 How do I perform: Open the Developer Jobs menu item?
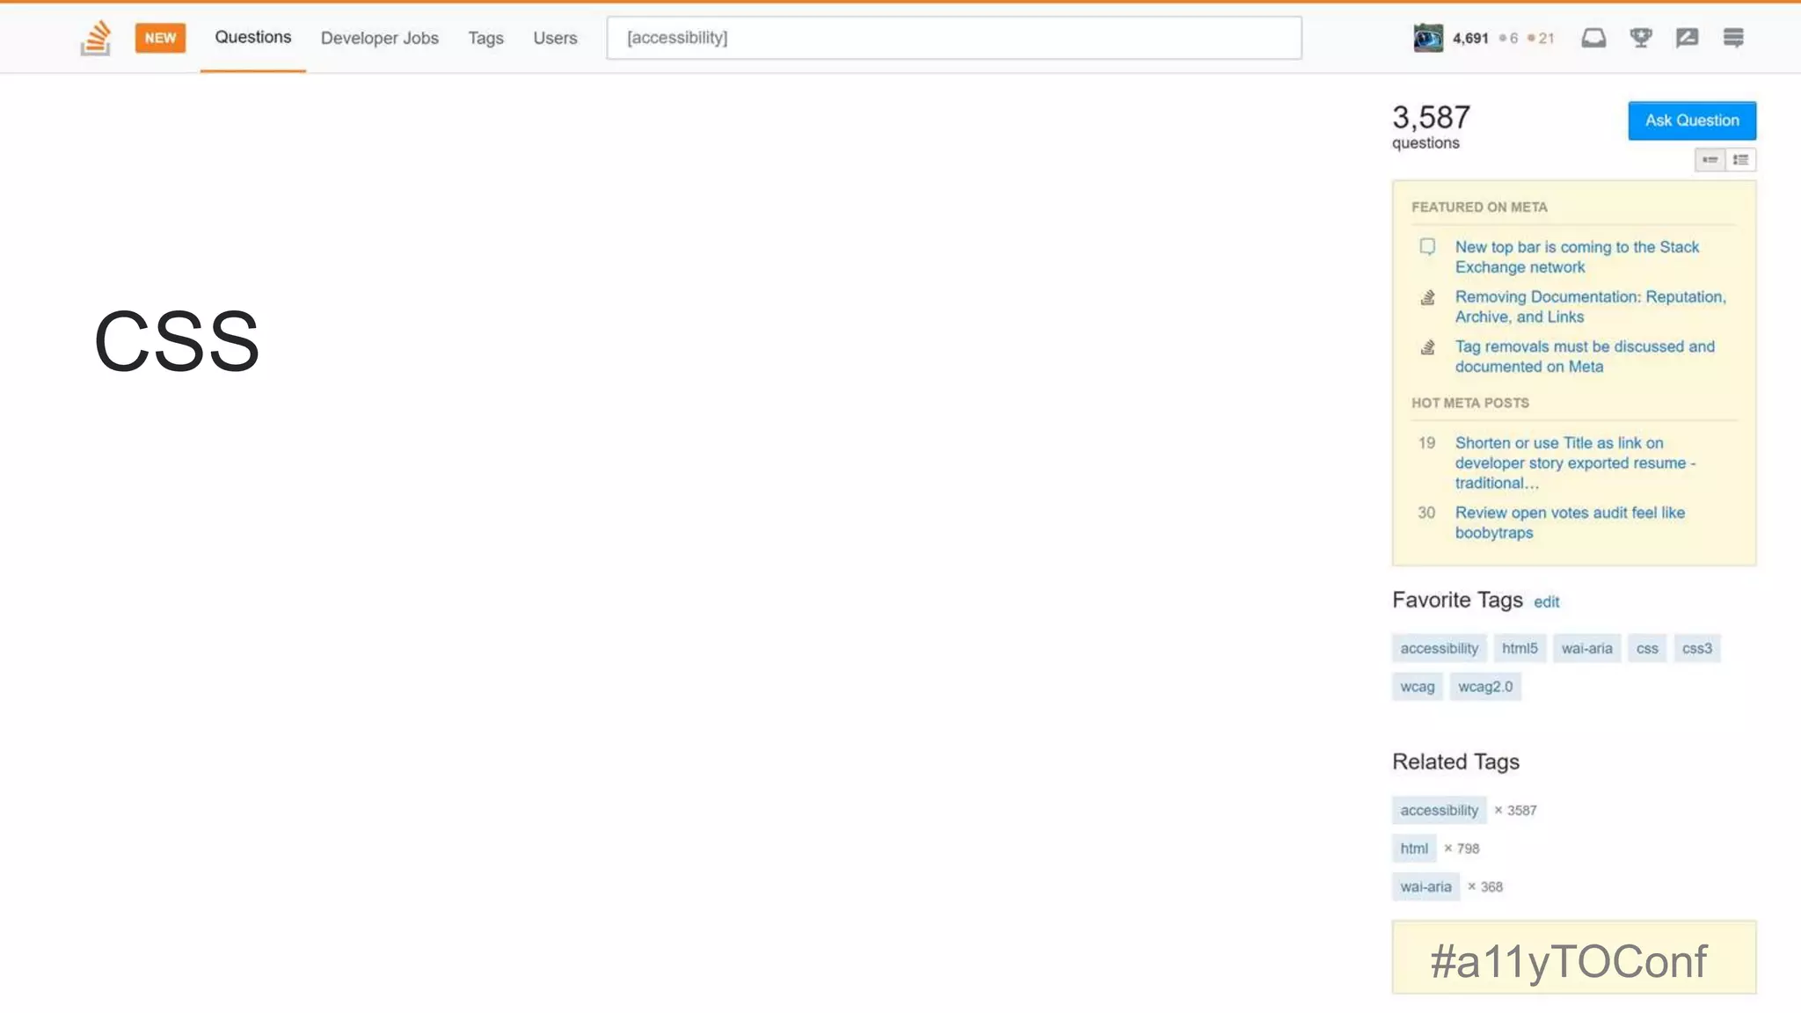coord(379,38)
